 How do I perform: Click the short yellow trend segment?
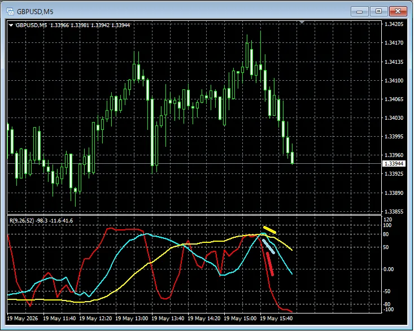pyautogui.click(x=269, y=230)
